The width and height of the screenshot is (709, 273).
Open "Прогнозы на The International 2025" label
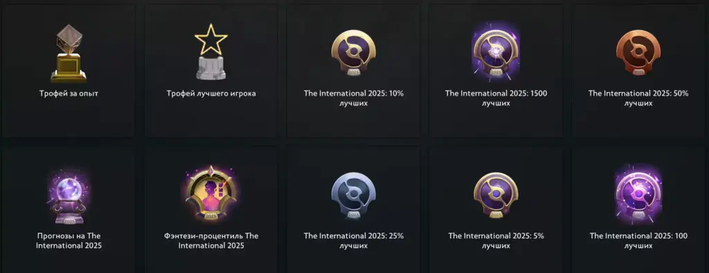pos(69,241)
